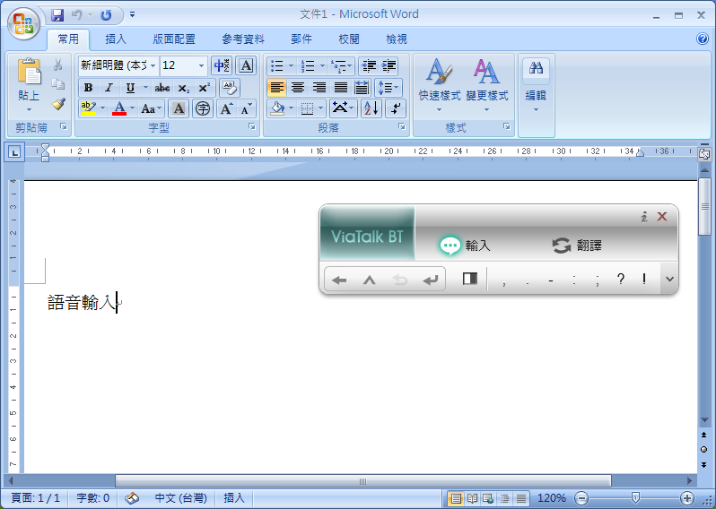
Task: Click the ViaTalk backspace arrow icon
Action: click(x=339, y=280)
